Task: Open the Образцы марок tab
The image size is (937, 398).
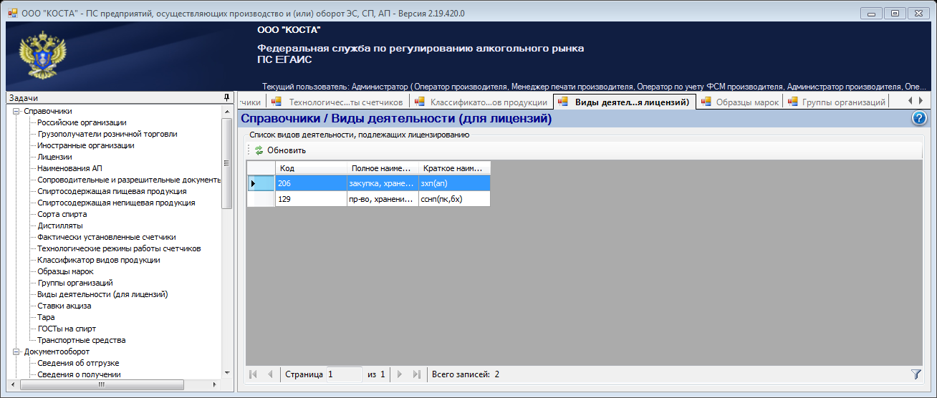Action: tap(740, 102)
